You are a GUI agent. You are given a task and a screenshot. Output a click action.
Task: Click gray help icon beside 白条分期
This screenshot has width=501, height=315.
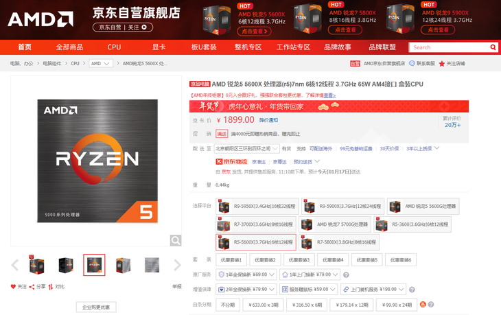[431, 305]
